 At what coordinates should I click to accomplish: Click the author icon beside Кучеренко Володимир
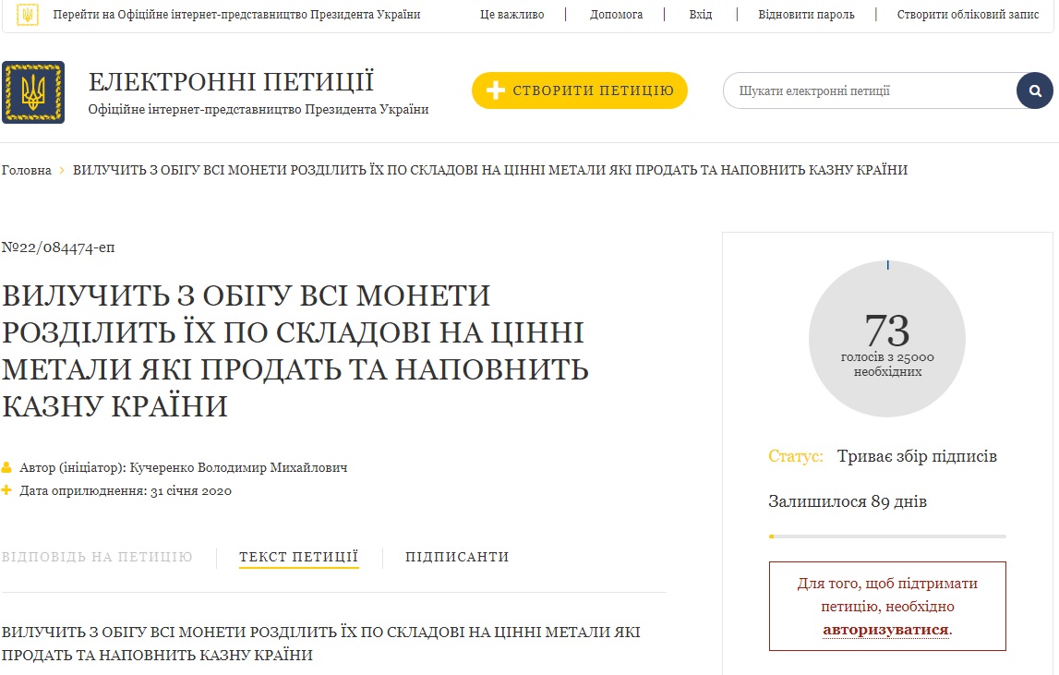(8, 467)
